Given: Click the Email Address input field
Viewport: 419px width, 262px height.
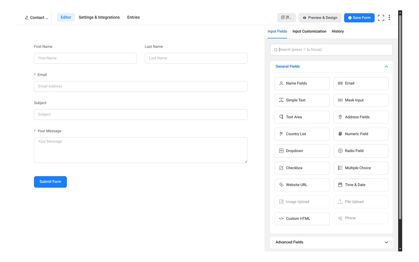Looking at the screenshot, I should coord(141,86).
